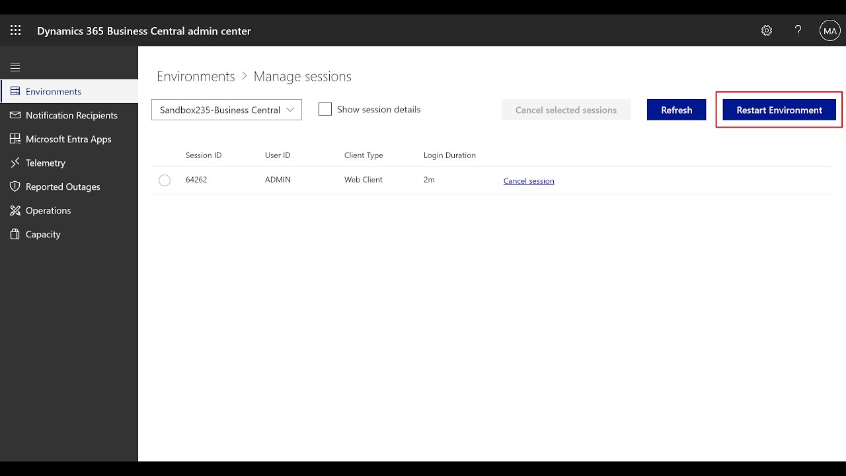Click the Reported Outages shield icon
This screenshot has width=846, height=476.
coord(15,186)
